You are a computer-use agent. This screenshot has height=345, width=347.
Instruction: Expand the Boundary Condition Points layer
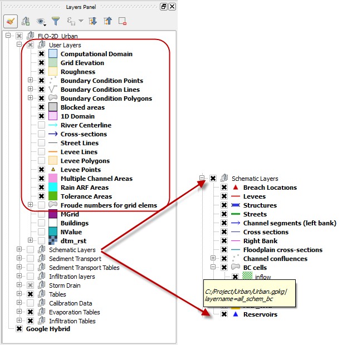point(31,81)
